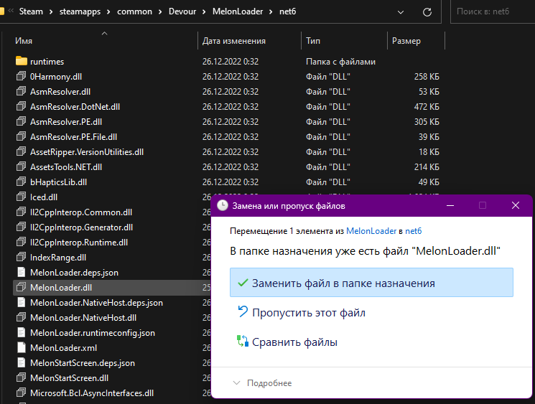Click the AsmResolver.PE.dll file icon
The image size is (535, 404).
(21, 121)
